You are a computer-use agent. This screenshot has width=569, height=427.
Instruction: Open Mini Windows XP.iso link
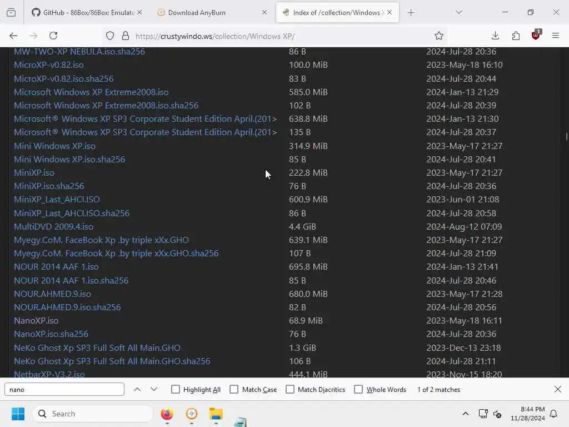(x=55, y=146)
